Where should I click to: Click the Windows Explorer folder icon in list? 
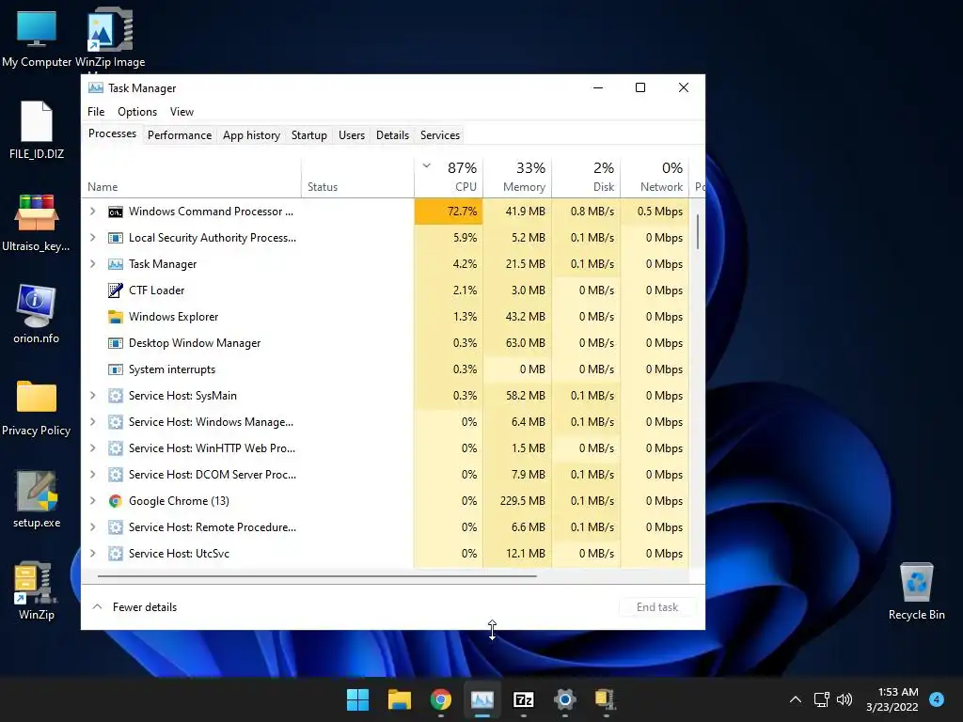(x=116, y=317)
